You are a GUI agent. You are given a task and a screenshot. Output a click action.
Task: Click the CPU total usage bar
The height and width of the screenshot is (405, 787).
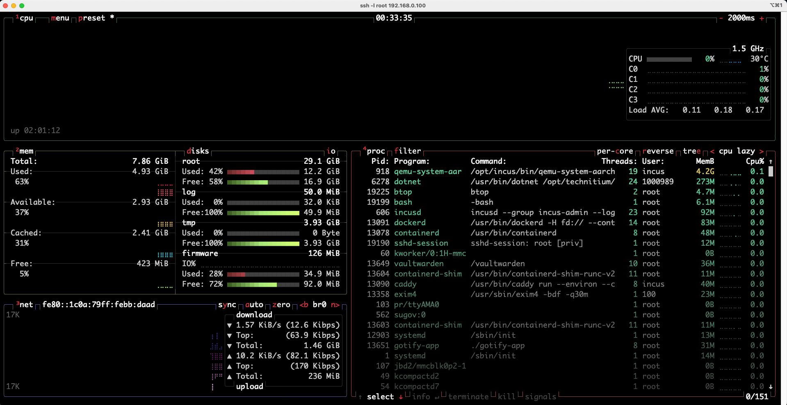[x=669, y=59]
